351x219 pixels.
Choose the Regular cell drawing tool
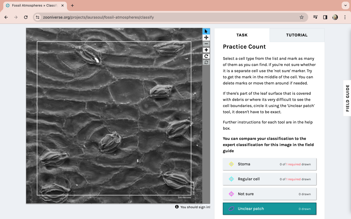click(270, 179)
